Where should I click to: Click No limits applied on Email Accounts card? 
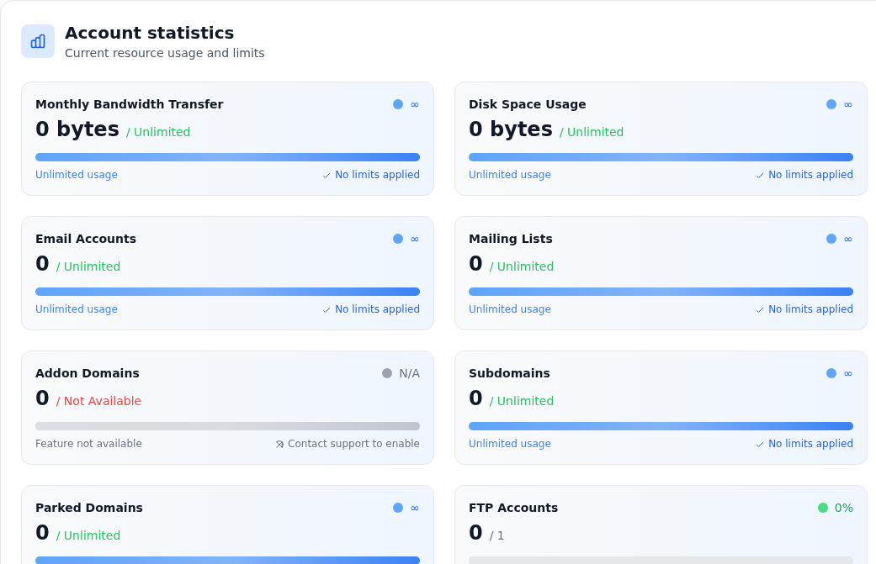pos(377,309)
